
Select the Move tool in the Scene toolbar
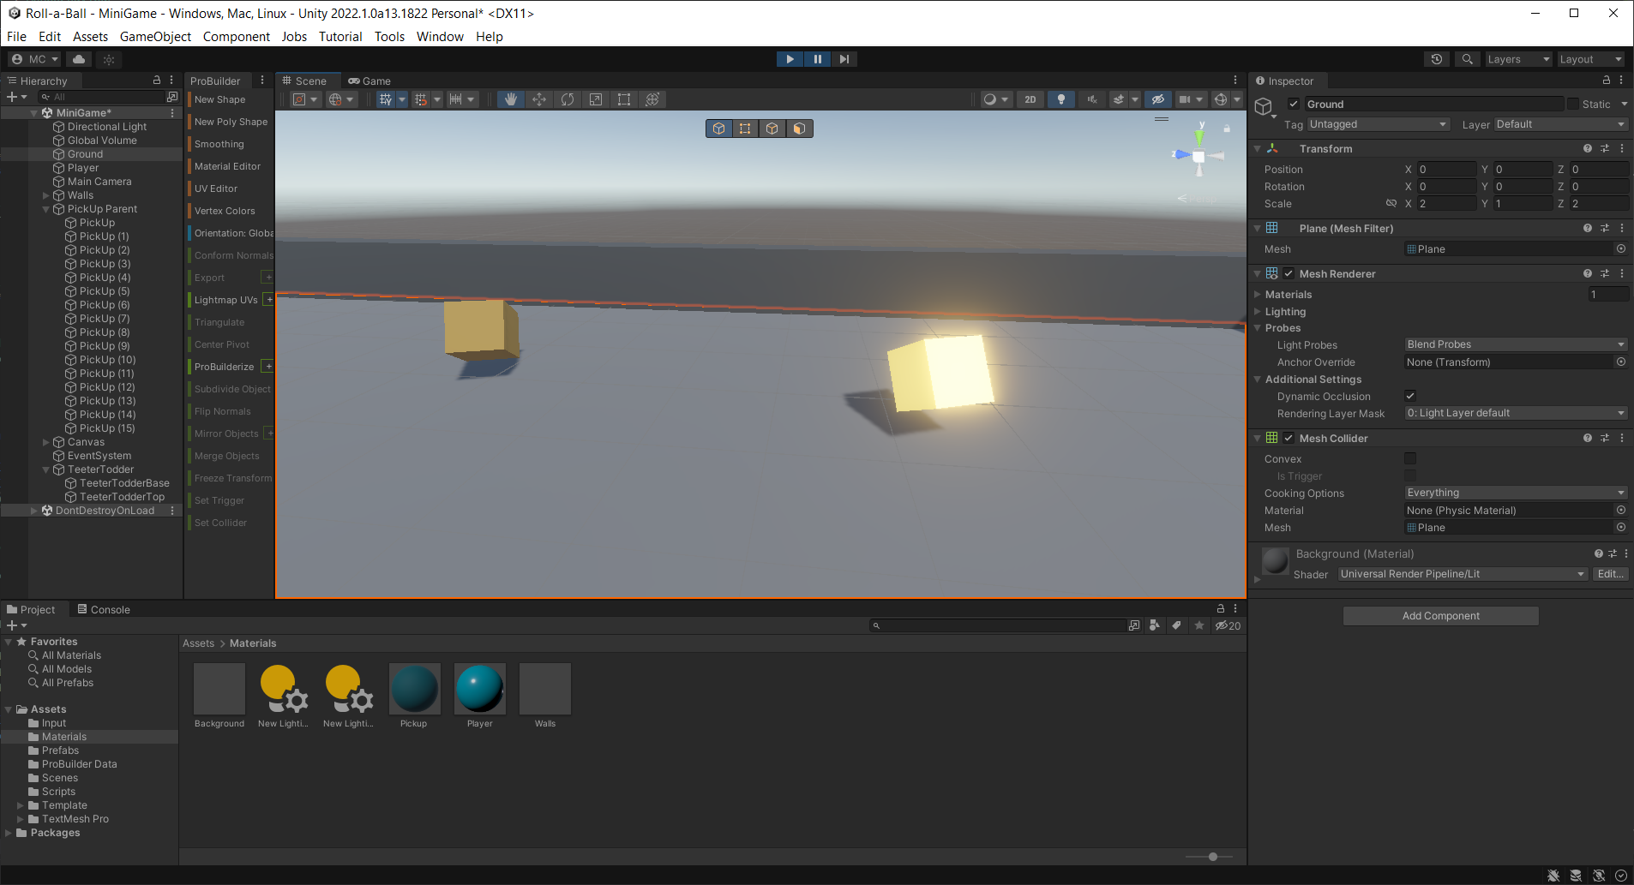[539, 99]
